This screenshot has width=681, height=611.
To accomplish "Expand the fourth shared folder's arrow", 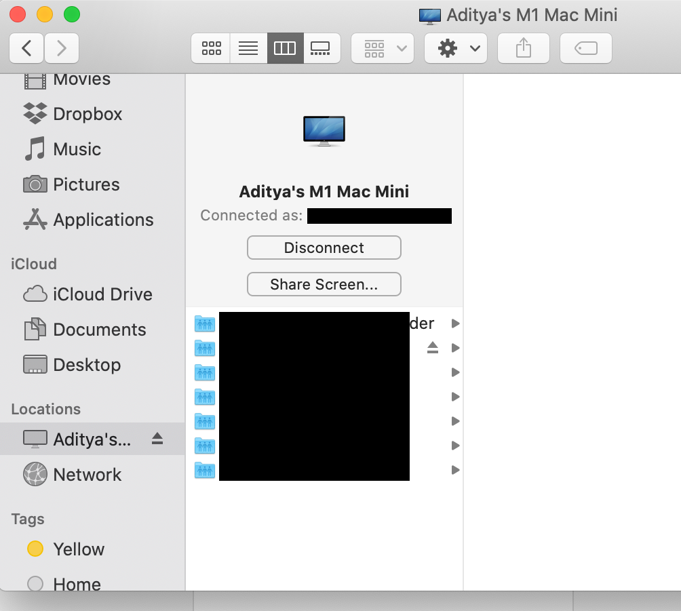I will (455, 397).
